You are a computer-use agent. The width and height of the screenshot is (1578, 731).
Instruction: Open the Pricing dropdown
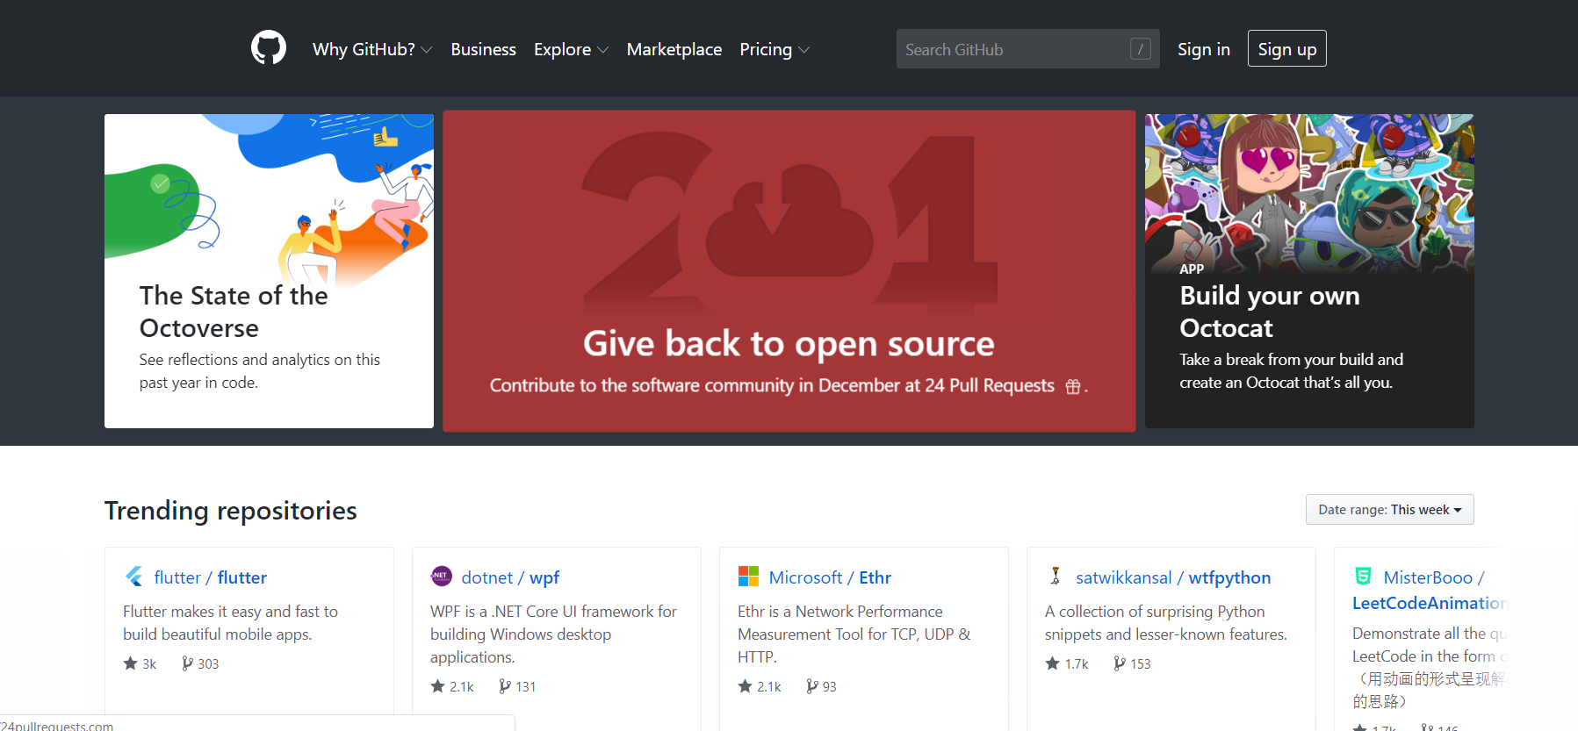[x=774, y=49]
